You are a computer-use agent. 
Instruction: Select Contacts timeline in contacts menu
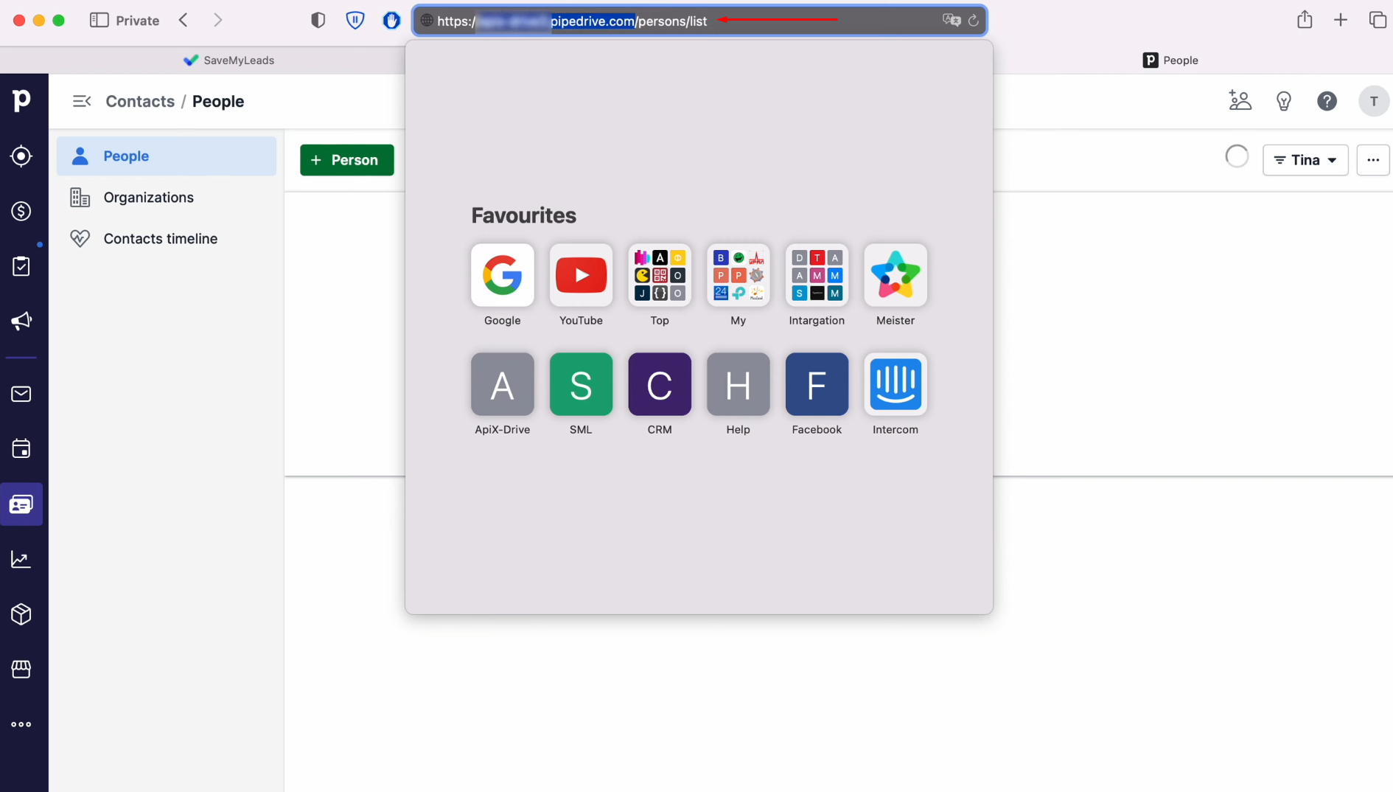coord(167,238)
